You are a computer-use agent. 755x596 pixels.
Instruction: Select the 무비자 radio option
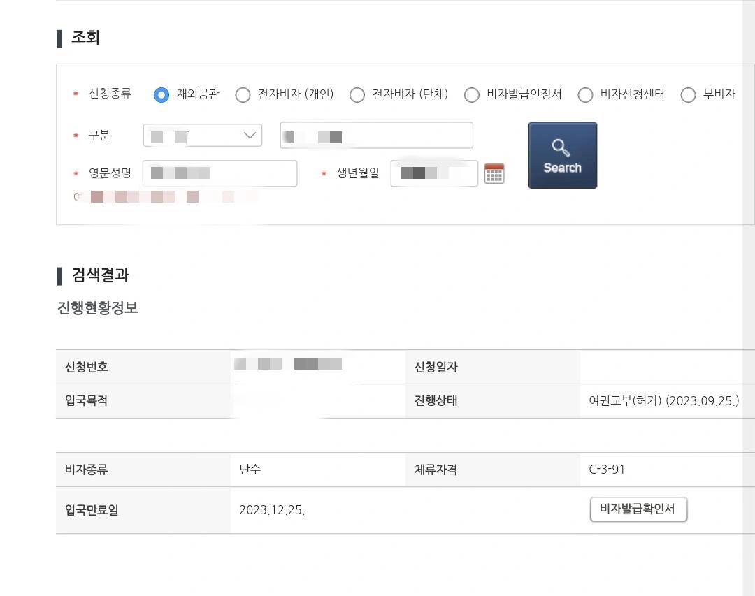pyautogui.click(x=688, y=94)
